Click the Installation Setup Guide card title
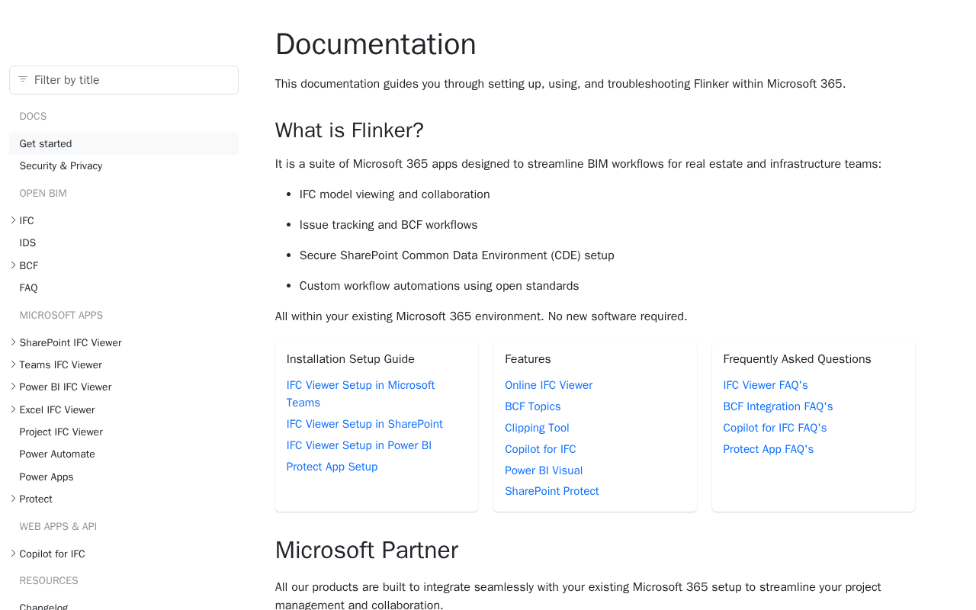 350,359
